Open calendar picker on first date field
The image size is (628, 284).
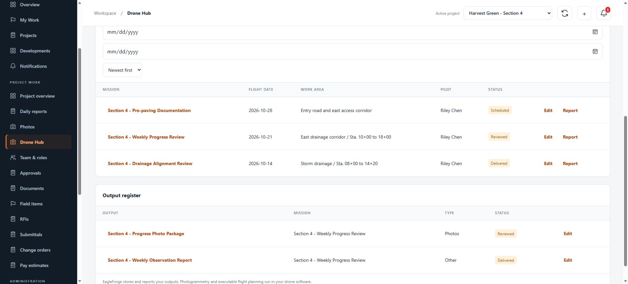[595, 32]
